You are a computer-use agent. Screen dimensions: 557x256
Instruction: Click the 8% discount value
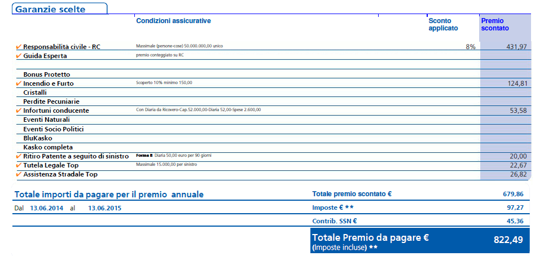(470, 47)
